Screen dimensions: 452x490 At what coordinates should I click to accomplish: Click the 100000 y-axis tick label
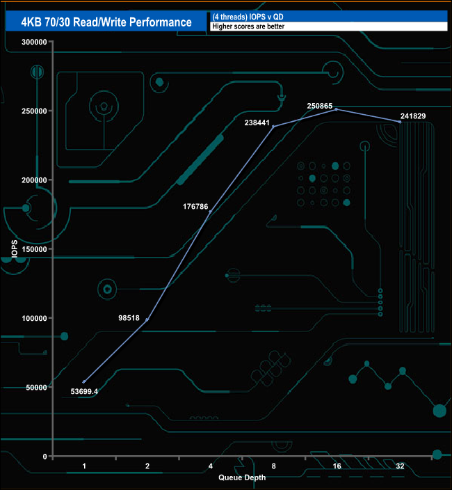pyautogui.click(x=34, y=319)
